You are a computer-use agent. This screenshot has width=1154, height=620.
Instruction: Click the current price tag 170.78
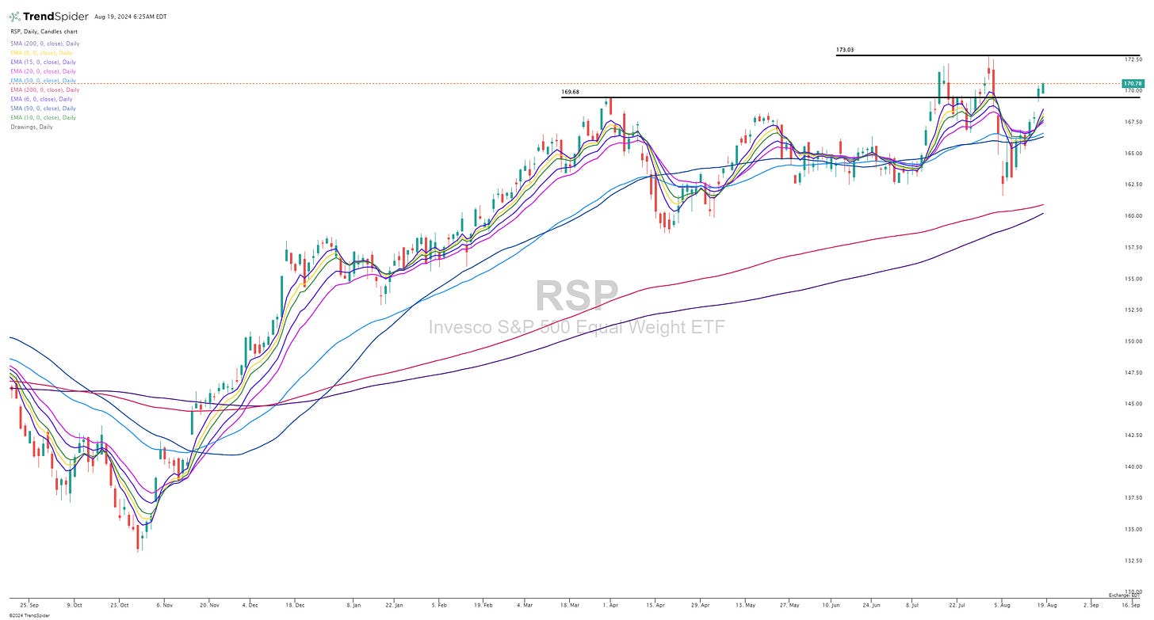pyautogui.click(x=1133, y=83)
